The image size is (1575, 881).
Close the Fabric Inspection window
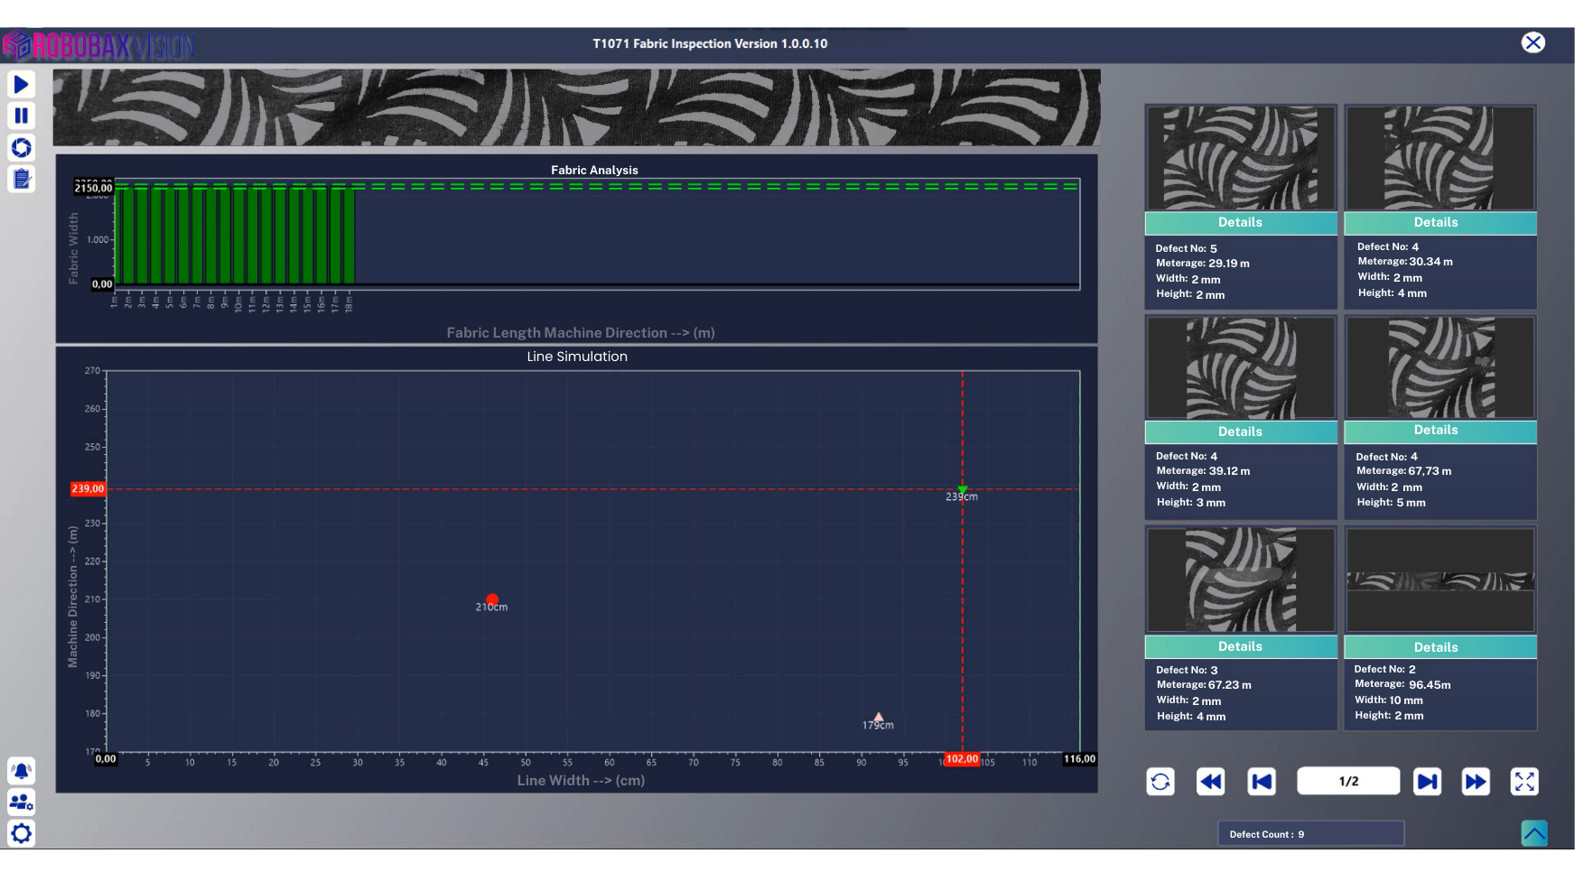(1533, 42)
